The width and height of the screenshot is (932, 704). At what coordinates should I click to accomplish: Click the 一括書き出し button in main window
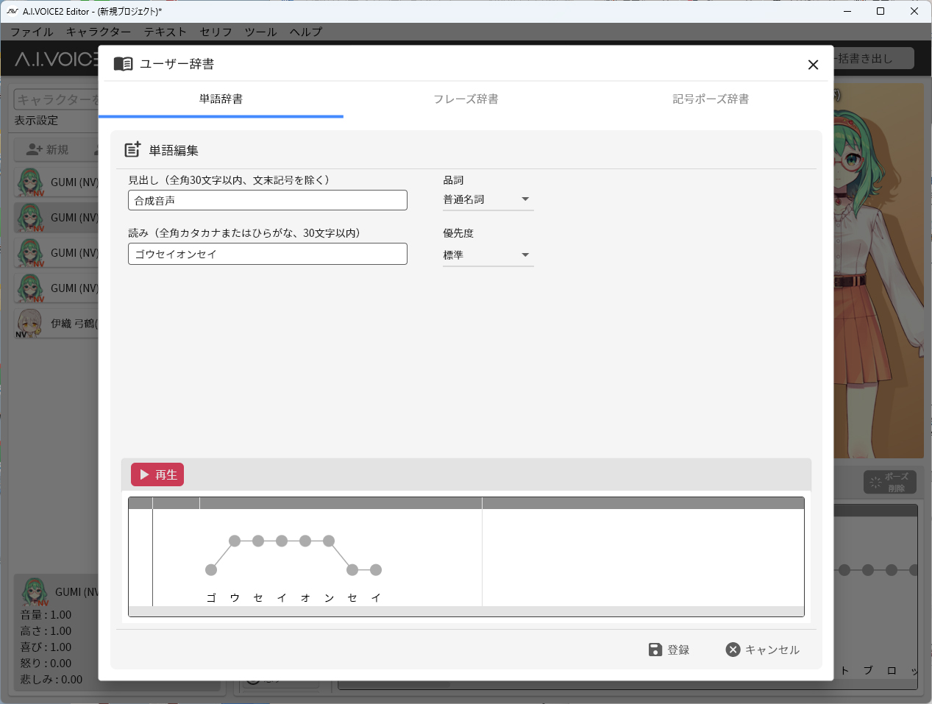coord(874,58)
